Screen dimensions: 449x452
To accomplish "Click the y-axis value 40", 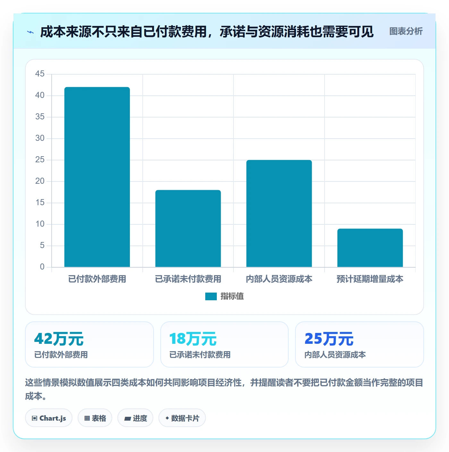I will coord(40,95).
